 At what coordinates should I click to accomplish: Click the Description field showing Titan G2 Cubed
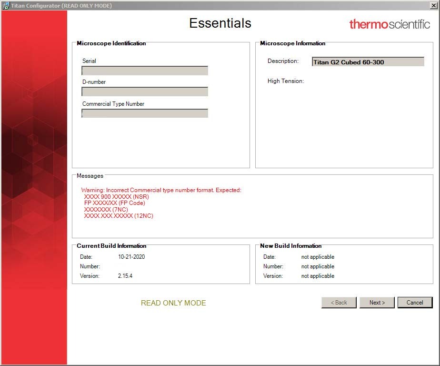[x=368, y=62]
